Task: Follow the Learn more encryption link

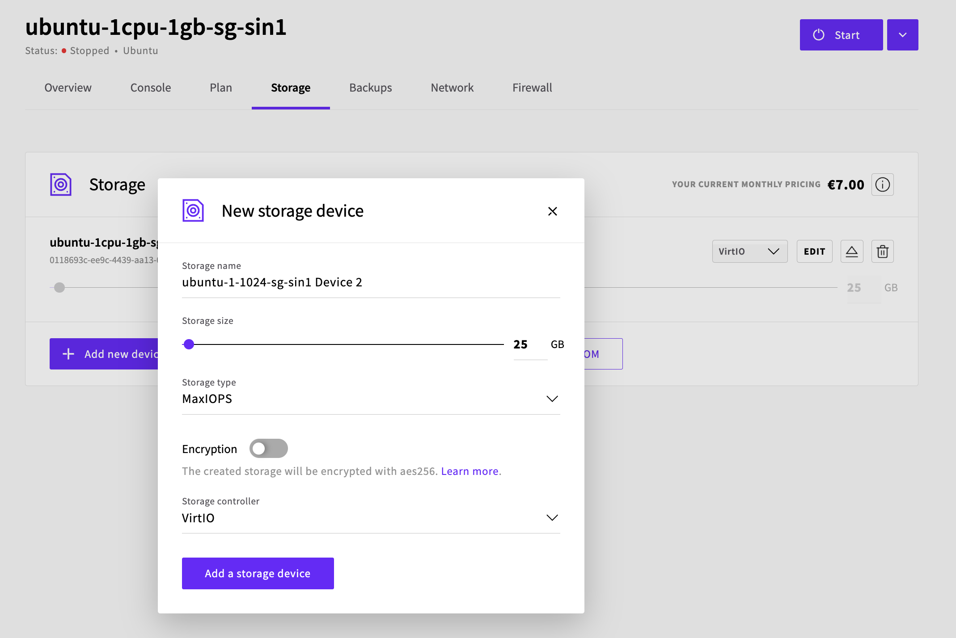Action: pos(470,471)
